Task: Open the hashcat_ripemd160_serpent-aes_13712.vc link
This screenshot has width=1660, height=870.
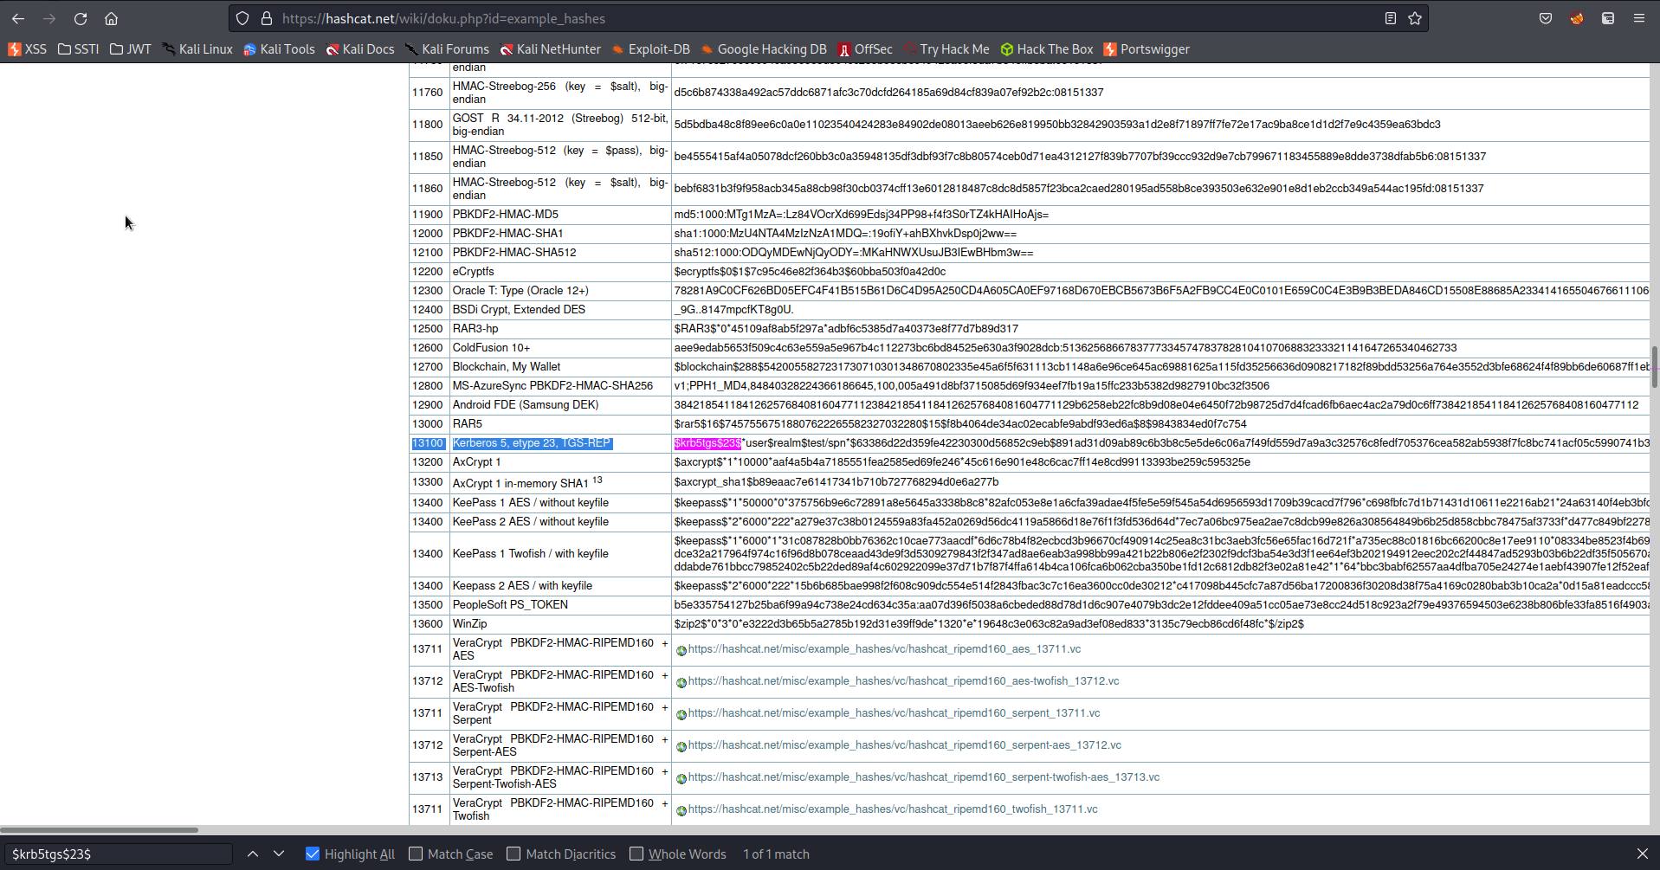Action: click(904, 745)
